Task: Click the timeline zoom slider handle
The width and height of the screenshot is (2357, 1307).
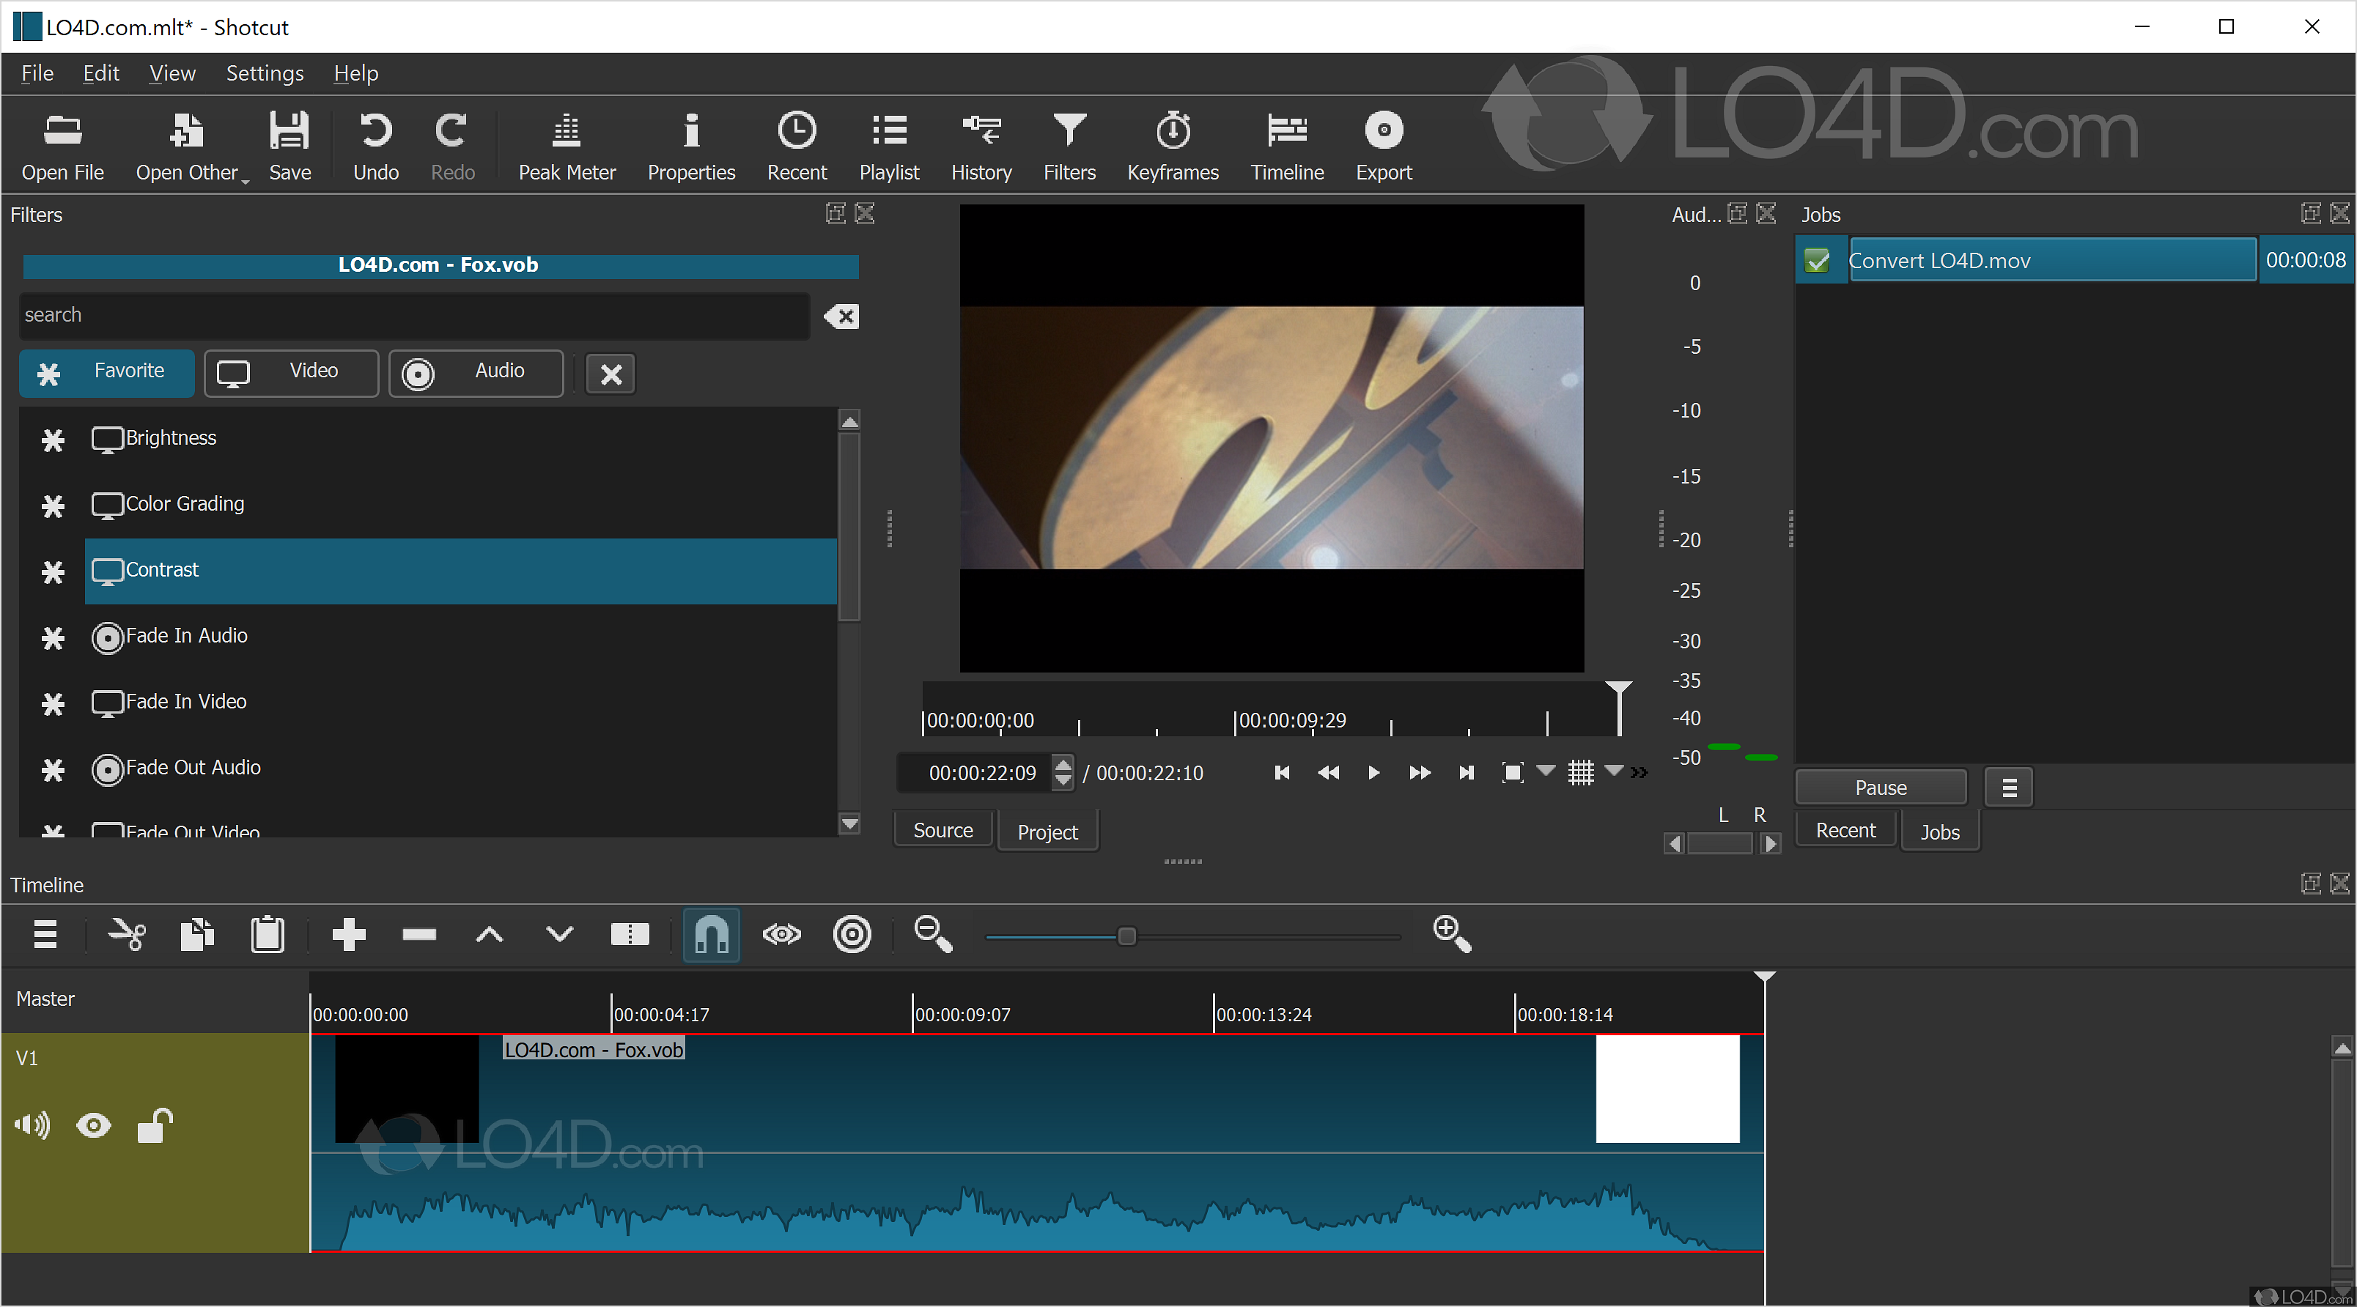Action: tap(1127, 936)
